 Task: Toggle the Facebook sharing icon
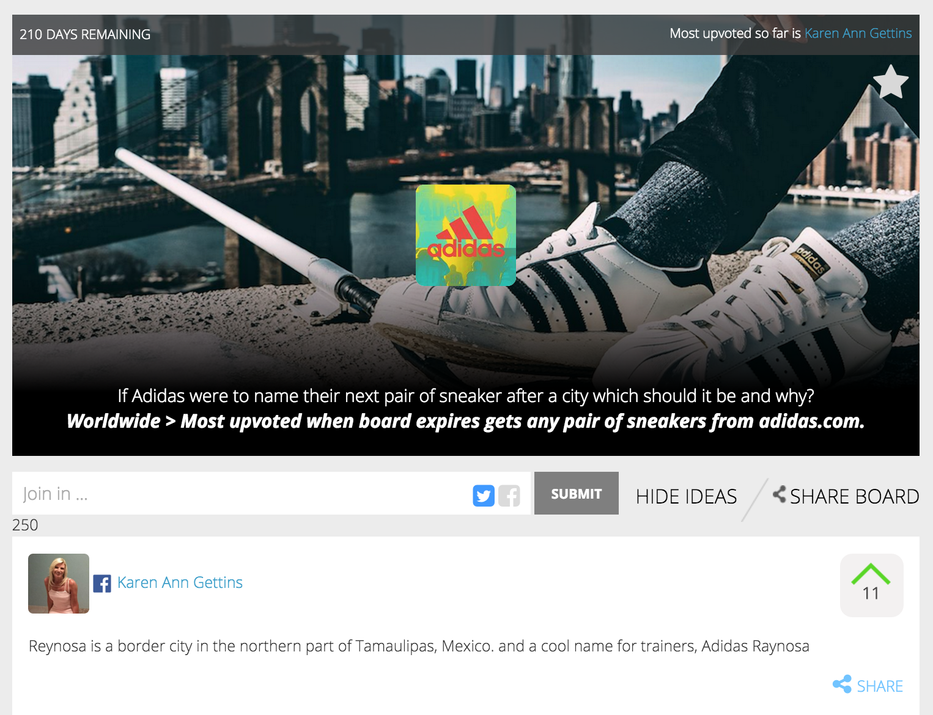click(x=509, y=496)
